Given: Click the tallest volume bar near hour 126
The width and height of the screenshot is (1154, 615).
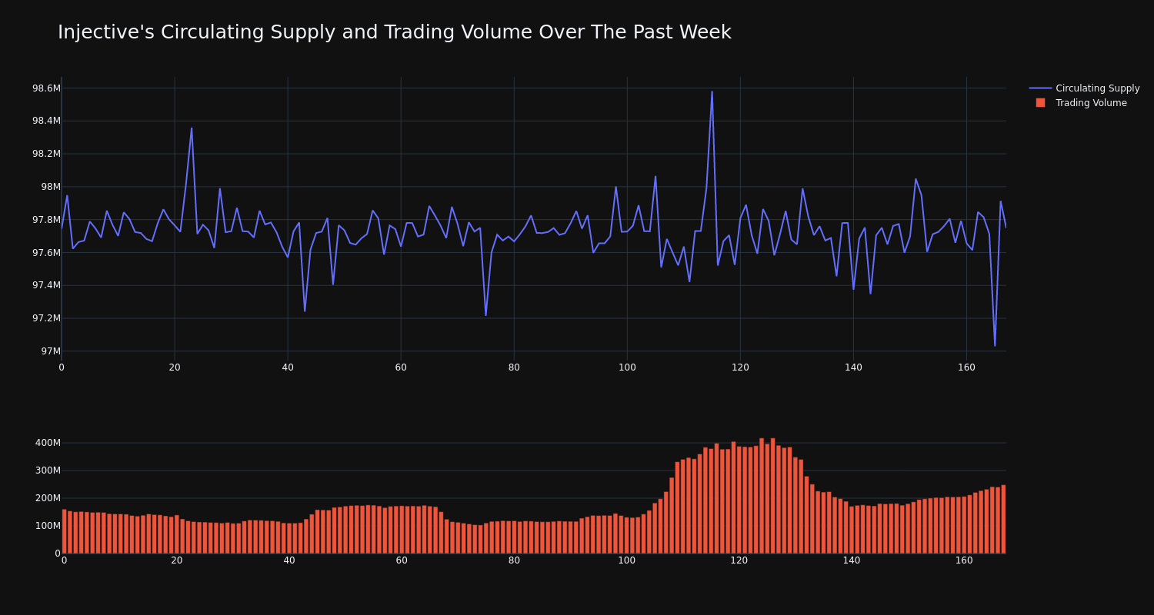Looking at the screenshot, I should [x=773, y=496].
